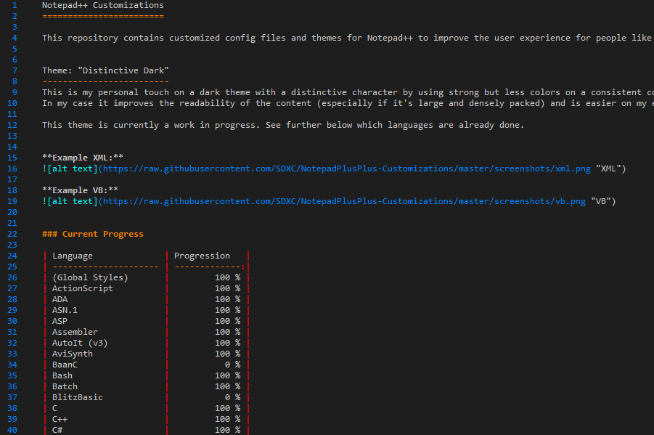
Task: Click the '"XML"' title string on line 16
Action: pos(608,168)
